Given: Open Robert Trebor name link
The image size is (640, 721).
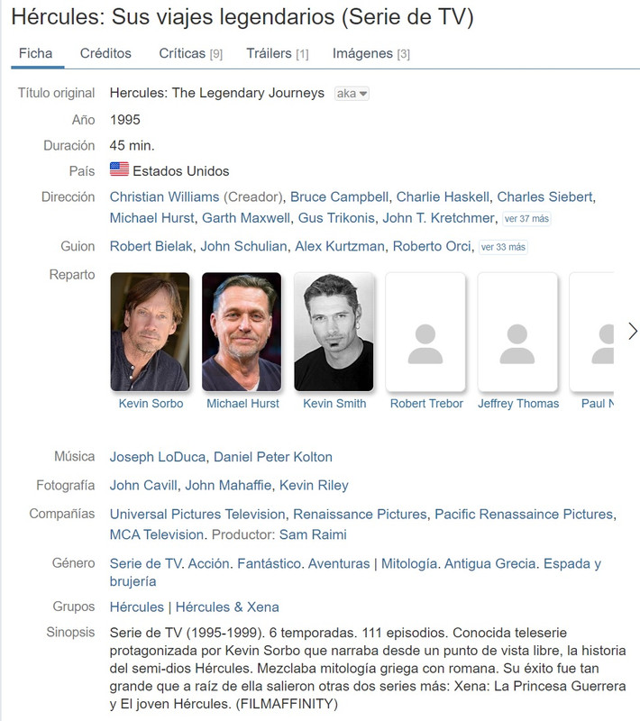Looking at the screenshot, I should pos(426,404).
